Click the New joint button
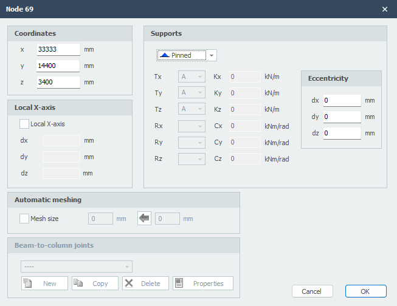The width and height of the screenshot is (397, 306). click(44, 284)
